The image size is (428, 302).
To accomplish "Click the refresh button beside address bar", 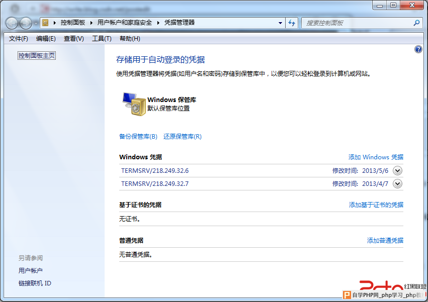I will pos(292,23).
